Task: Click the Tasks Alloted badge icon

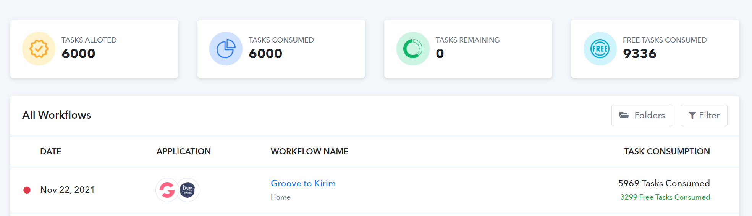Action: point(39,49)
